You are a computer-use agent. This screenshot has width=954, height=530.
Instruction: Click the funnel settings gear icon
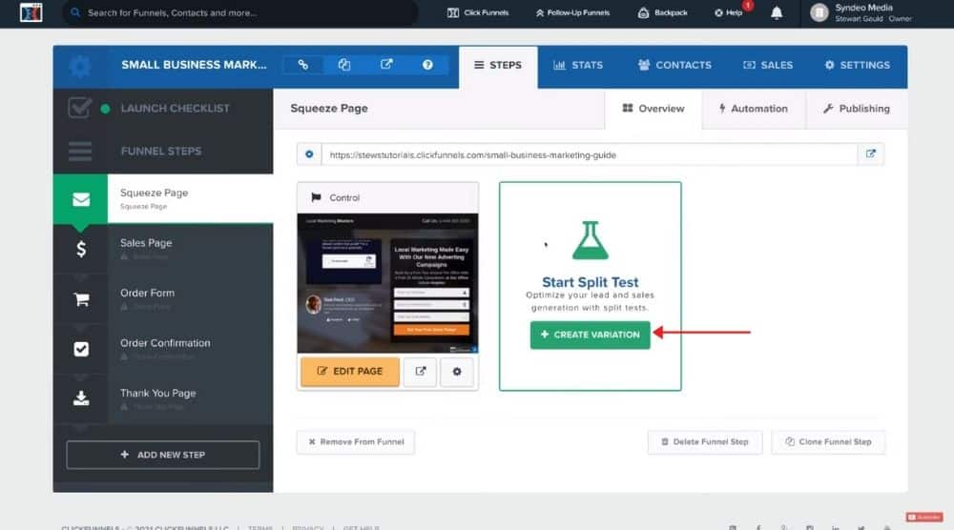click(x=80, y=66)
